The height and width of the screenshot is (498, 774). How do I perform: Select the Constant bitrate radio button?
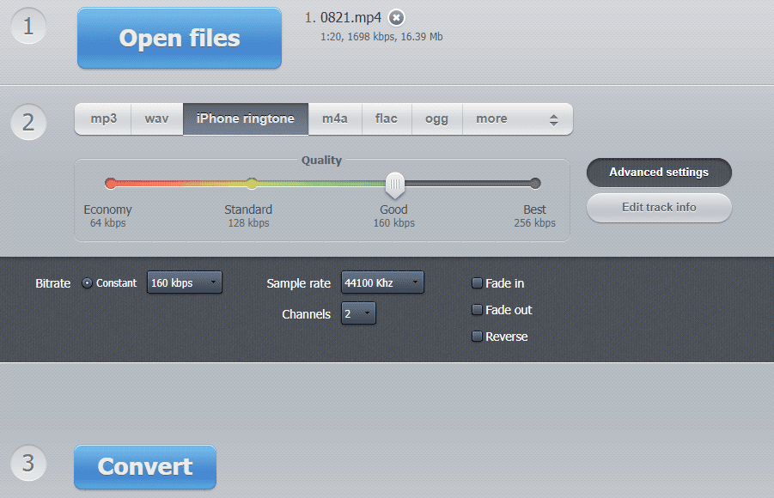87,283
